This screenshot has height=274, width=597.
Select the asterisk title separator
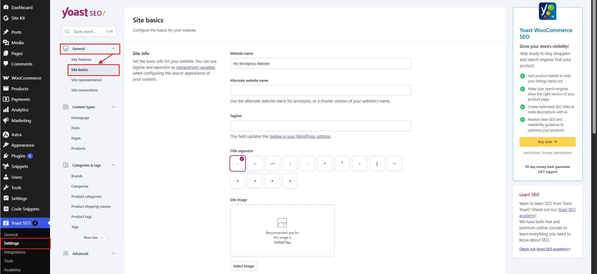tap(342, 164)
